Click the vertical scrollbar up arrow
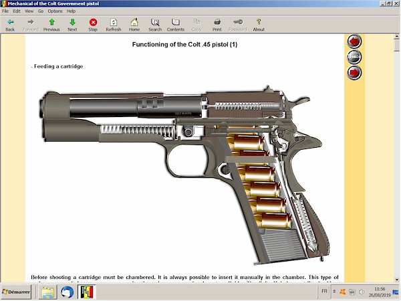401x301 pixels. point(397,37)
